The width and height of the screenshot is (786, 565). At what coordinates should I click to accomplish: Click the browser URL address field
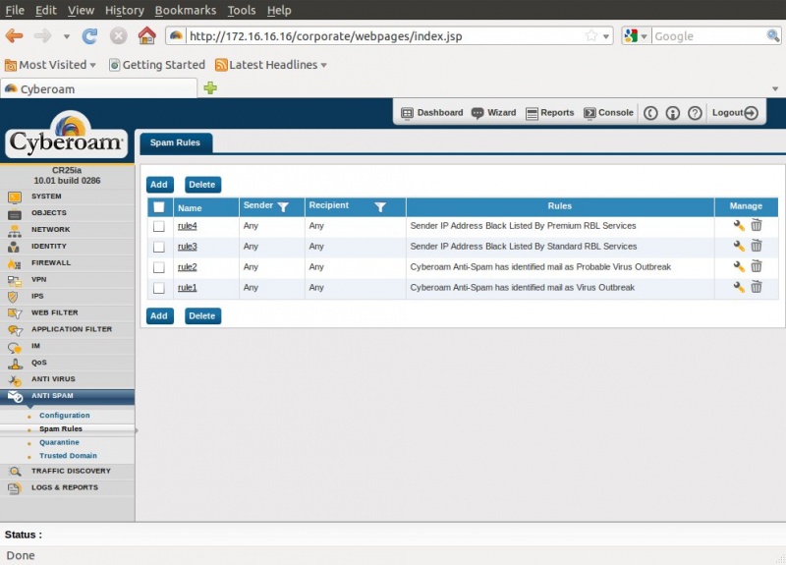click(x=383, y=36)
